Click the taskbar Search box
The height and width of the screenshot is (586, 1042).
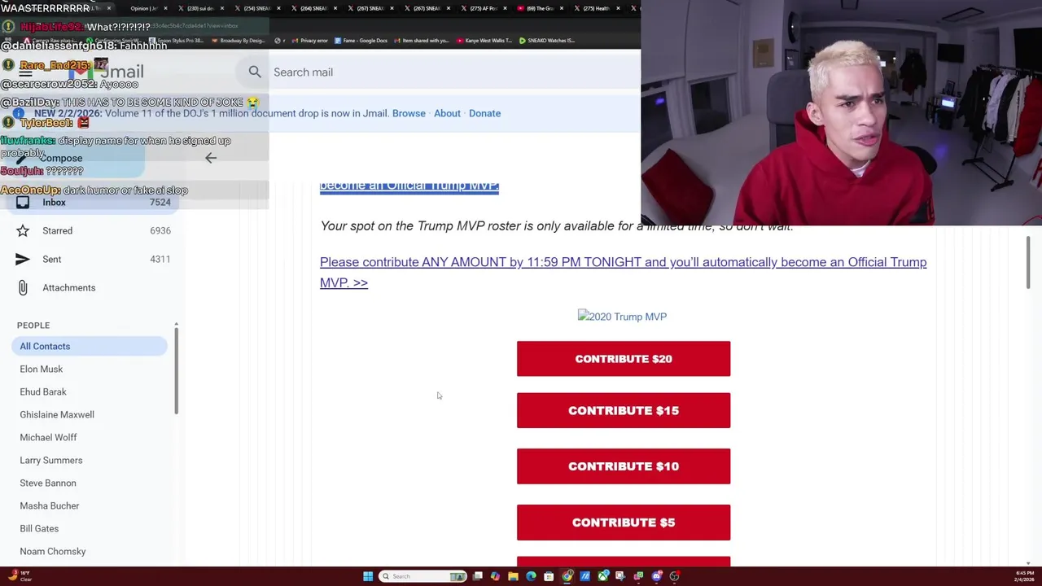[x=423, y=576]
